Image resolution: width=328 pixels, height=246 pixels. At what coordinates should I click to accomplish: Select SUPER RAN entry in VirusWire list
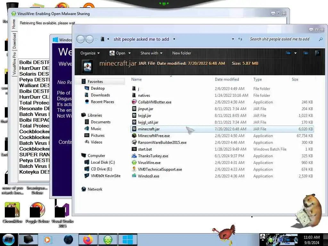[34, 155]
